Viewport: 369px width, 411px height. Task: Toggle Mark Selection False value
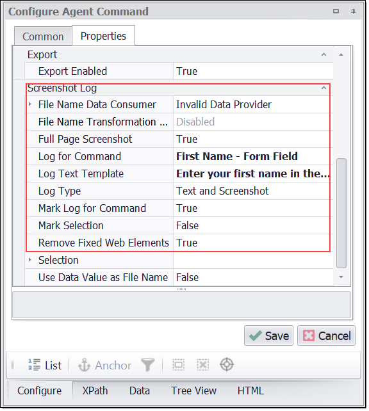(x=253, y=226)
